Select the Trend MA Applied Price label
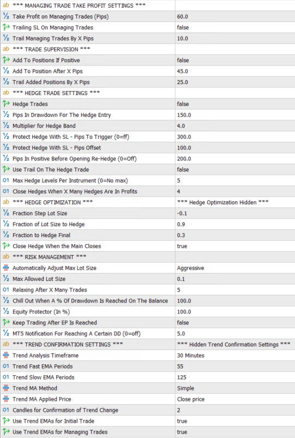 point(42,399)
